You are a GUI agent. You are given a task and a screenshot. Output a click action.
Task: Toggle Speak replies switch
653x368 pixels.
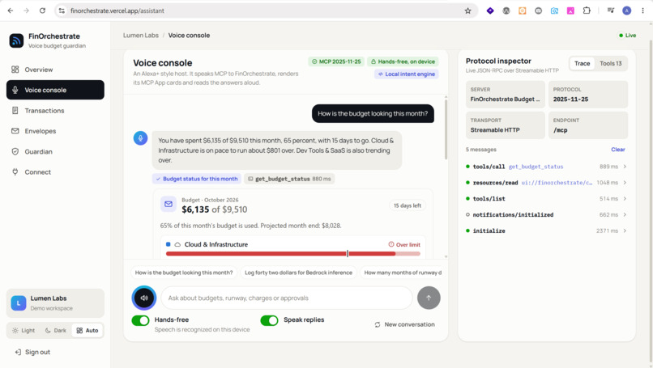tap(269, 320)
